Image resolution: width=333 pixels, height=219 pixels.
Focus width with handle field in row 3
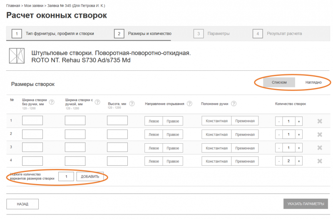75,147
